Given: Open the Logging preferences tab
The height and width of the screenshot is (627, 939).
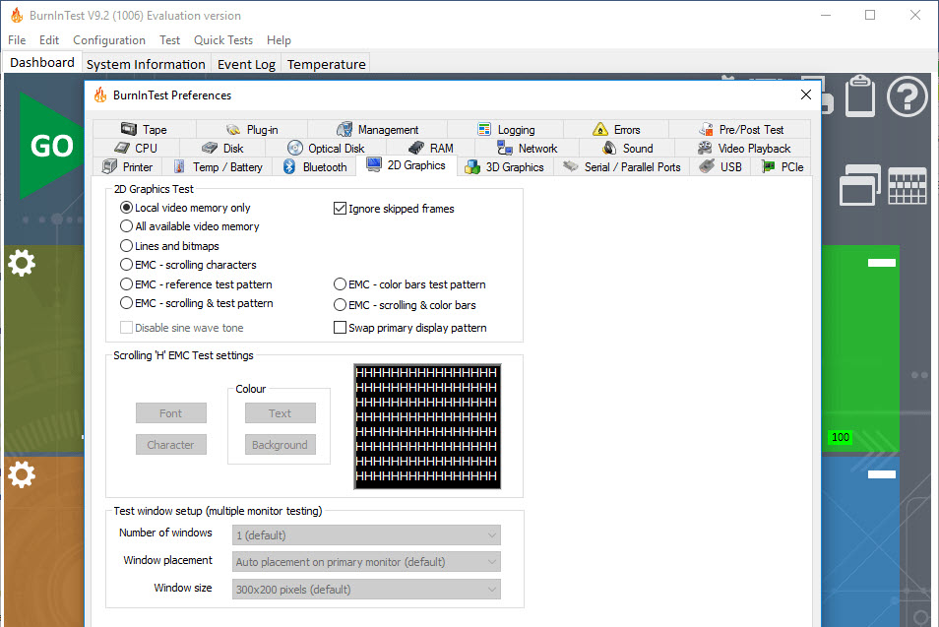Looking at the screenshot, I should (506, 129).
